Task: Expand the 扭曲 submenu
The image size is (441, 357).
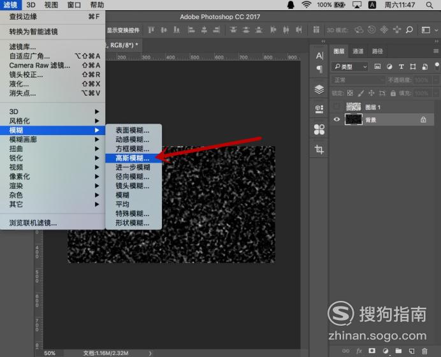Action: click(53, 149)
